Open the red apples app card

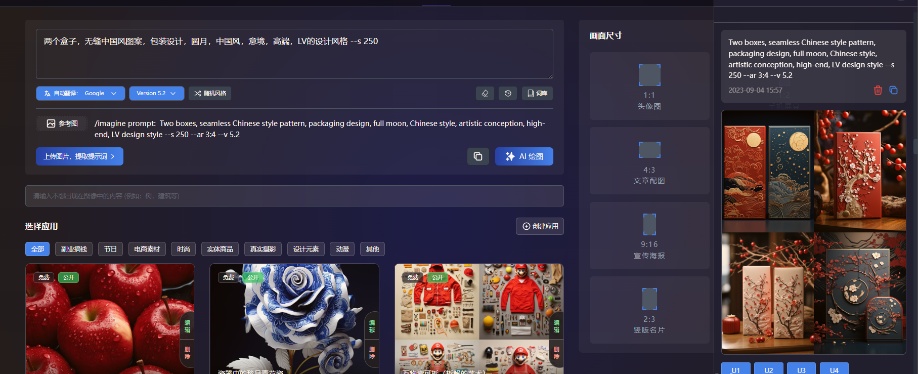(110, 319)
